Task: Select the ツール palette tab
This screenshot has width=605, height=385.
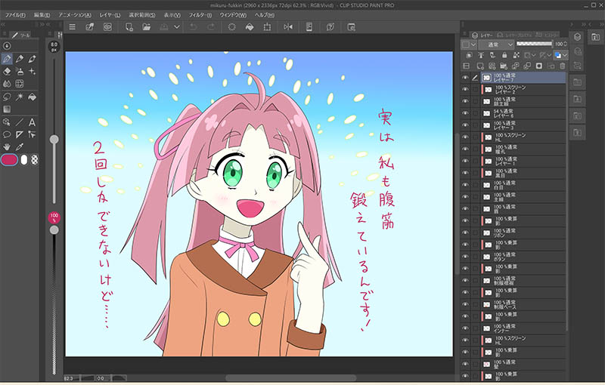Action: [x=21, y=35]
